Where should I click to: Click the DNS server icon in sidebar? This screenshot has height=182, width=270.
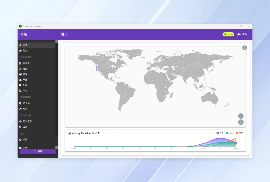[20, 85]
